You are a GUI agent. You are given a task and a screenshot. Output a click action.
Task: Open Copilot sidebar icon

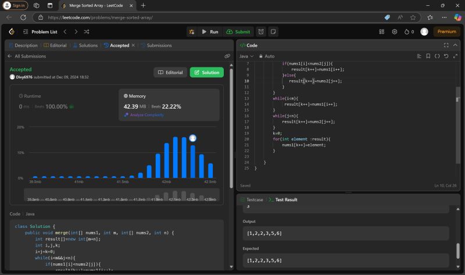[x=457, y=17]
